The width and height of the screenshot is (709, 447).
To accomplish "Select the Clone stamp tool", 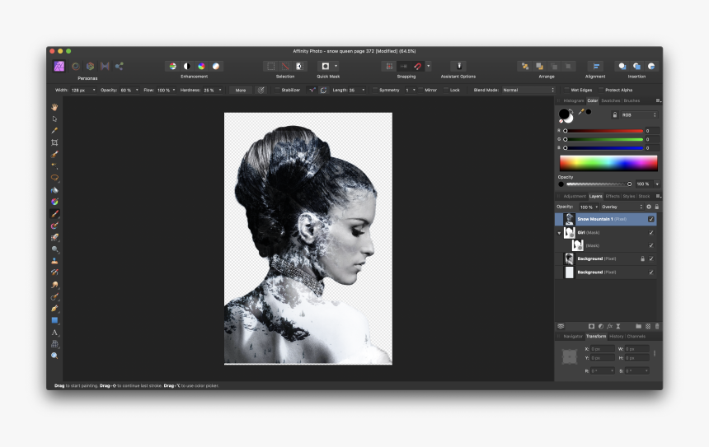I will pyautogui.click(x=54, y=261).
